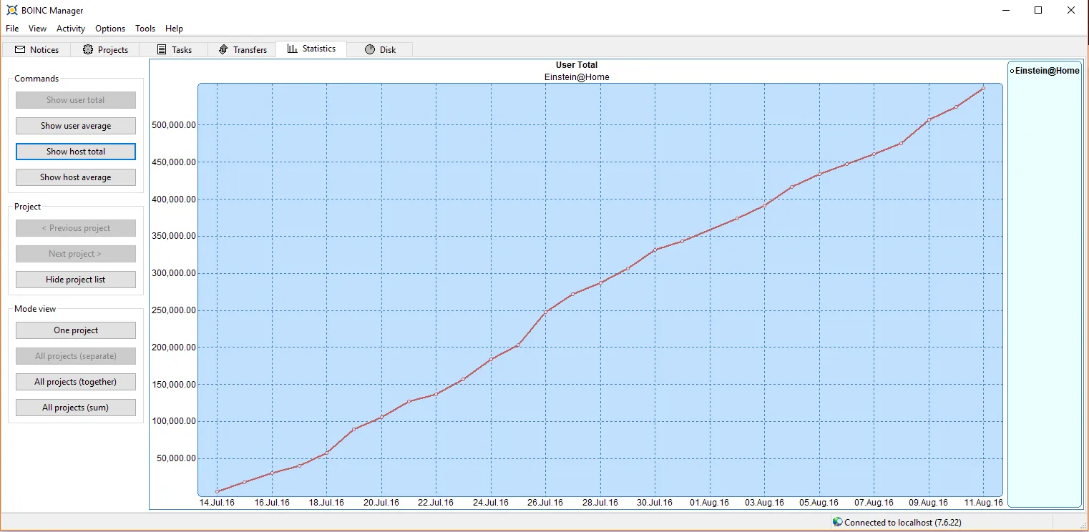The image size is (1089, 532).
Task: Open the Tasks list icon
Action: pyautogui.click(x=161, y=49)
